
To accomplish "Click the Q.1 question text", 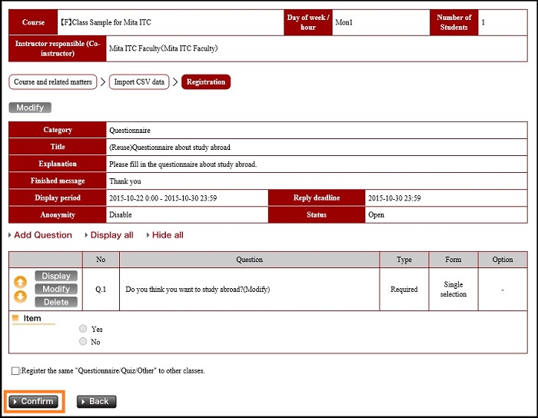I will coord(198,290).
